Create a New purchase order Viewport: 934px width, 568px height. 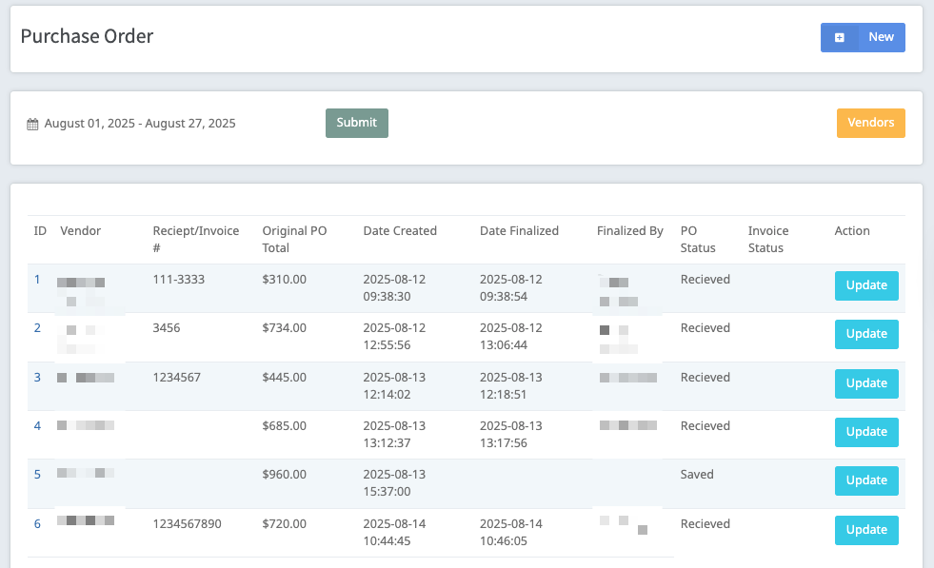[x=863, y=37]
